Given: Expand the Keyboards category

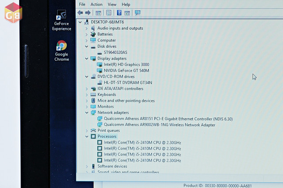Looking at the screenshot, I should click(x=87, y=95).
